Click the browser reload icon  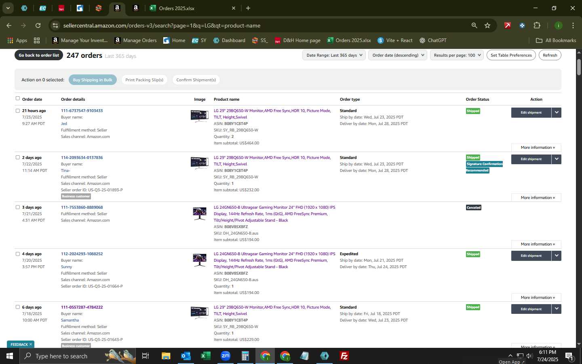point(38,25)
